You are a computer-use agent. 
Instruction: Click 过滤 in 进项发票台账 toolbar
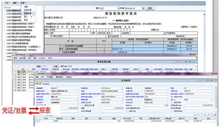[29, 58]
